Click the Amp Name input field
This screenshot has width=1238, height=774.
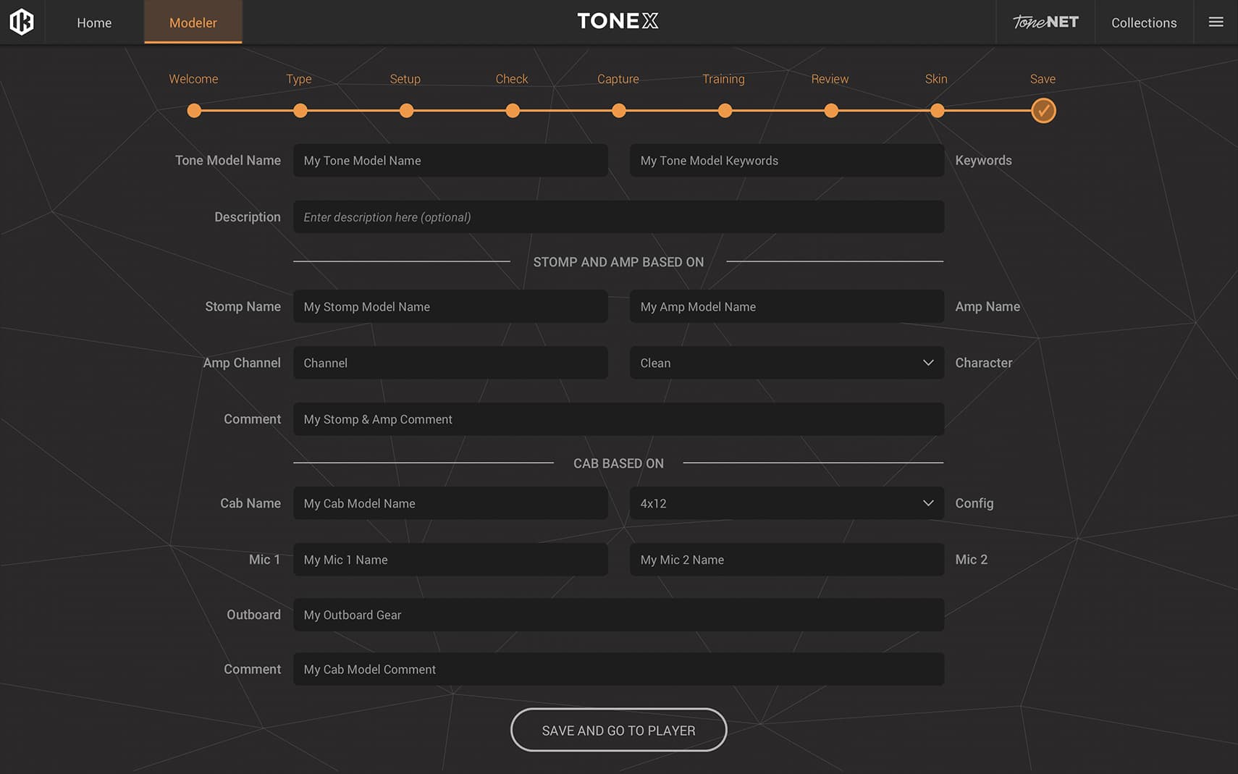tap(786, 307)
